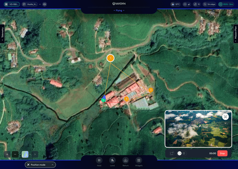Expand the Telemetry side panel
This screenshot has width=238, height=169.
[3, 34]
